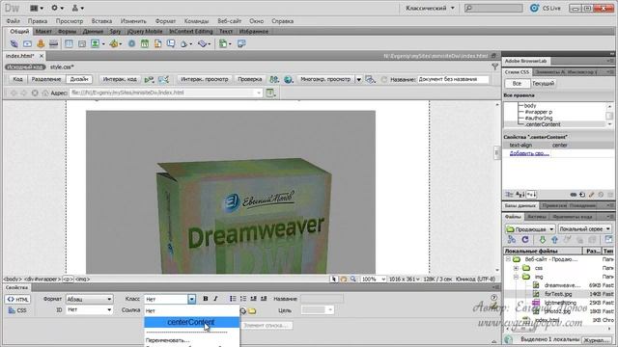Toggle Bold formatting
Image resolution: width=618 pixels, height=347 pixels.
point(206,299)
